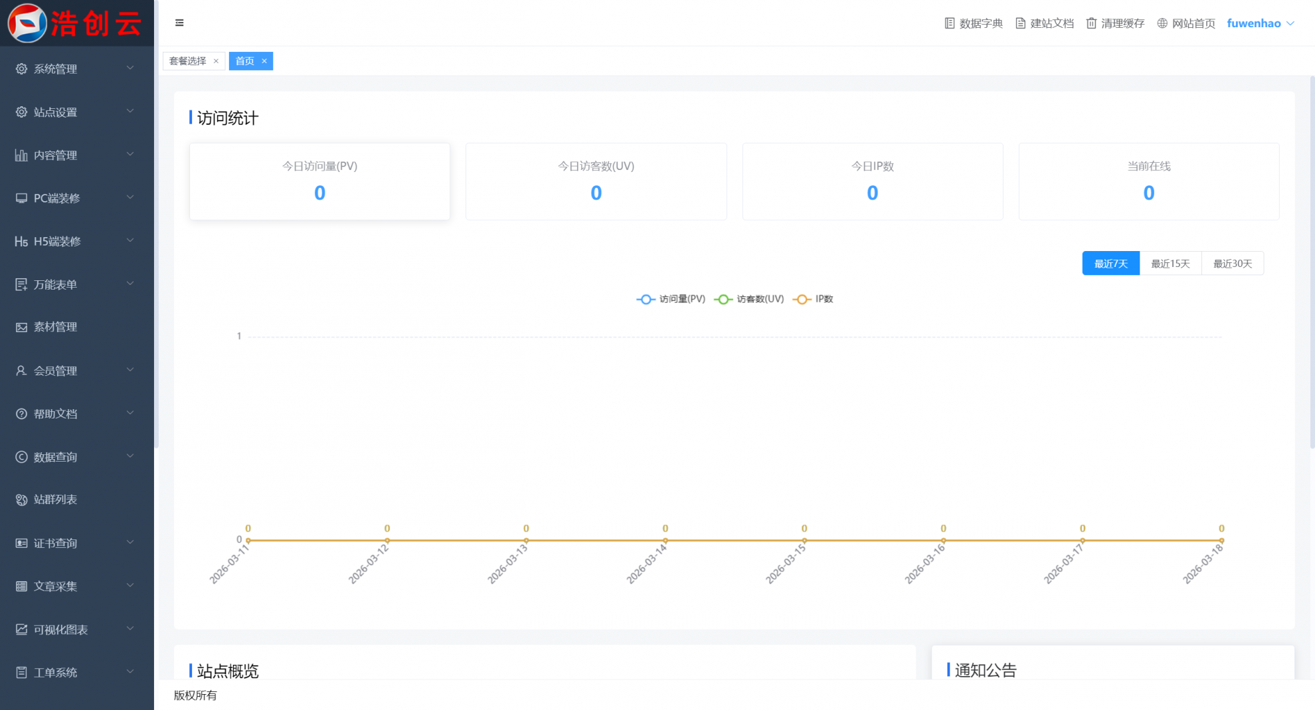Click the 清理缓存 trash icon

coord(1091,23)
